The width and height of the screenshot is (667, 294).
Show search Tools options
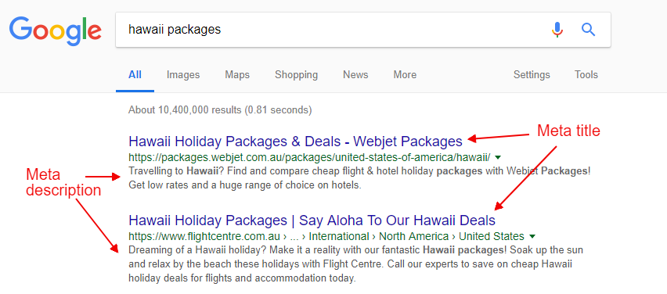(x=586, y=75)
